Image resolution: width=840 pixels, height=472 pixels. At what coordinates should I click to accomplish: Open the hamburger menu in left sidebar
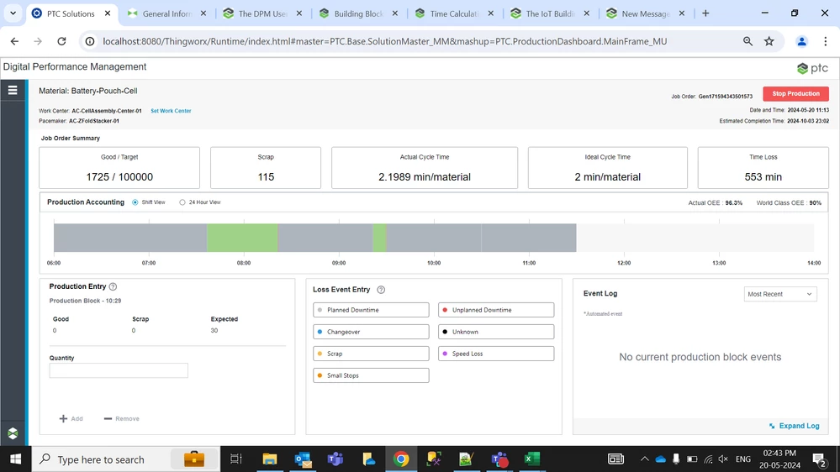pyautogui.click(x=13, y=91)
